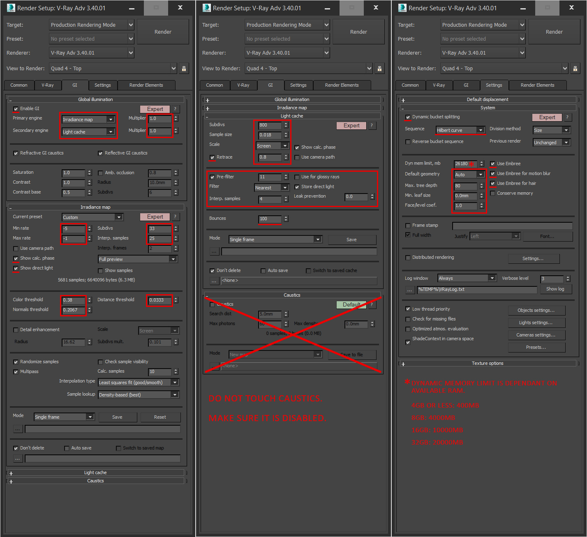
Task: Open Log window Always dropdown
Action: [467, 278]
